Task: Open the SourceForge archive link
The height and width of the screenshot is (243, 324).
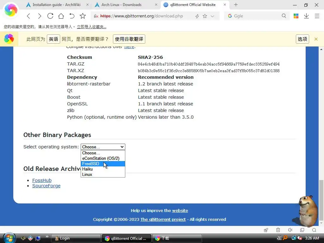Action: click(x=46, y=186)
